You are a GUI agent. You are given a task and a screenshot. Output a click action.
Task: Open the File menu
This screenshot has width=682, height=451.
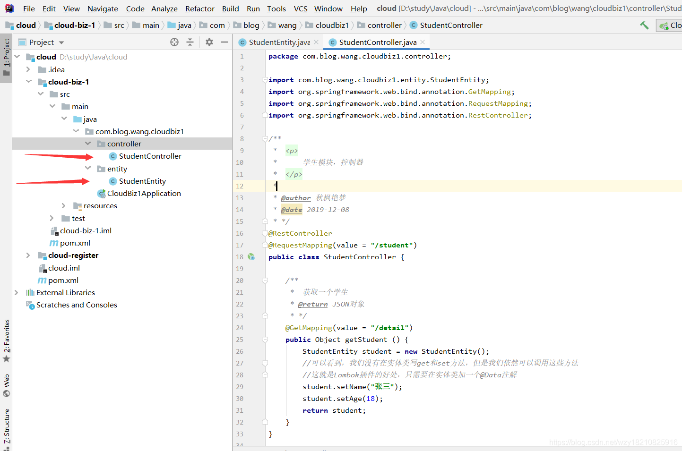(29, 9)
